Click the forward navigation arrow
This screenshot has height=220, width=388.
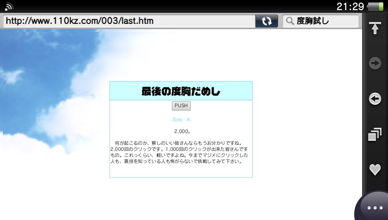click(x=375, y=63)
